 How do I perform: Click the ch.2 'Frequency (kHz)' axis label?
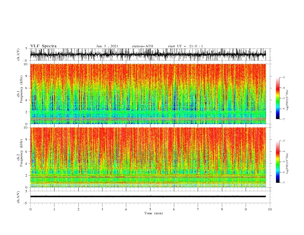pyautogui.click(x=21, y=153)
